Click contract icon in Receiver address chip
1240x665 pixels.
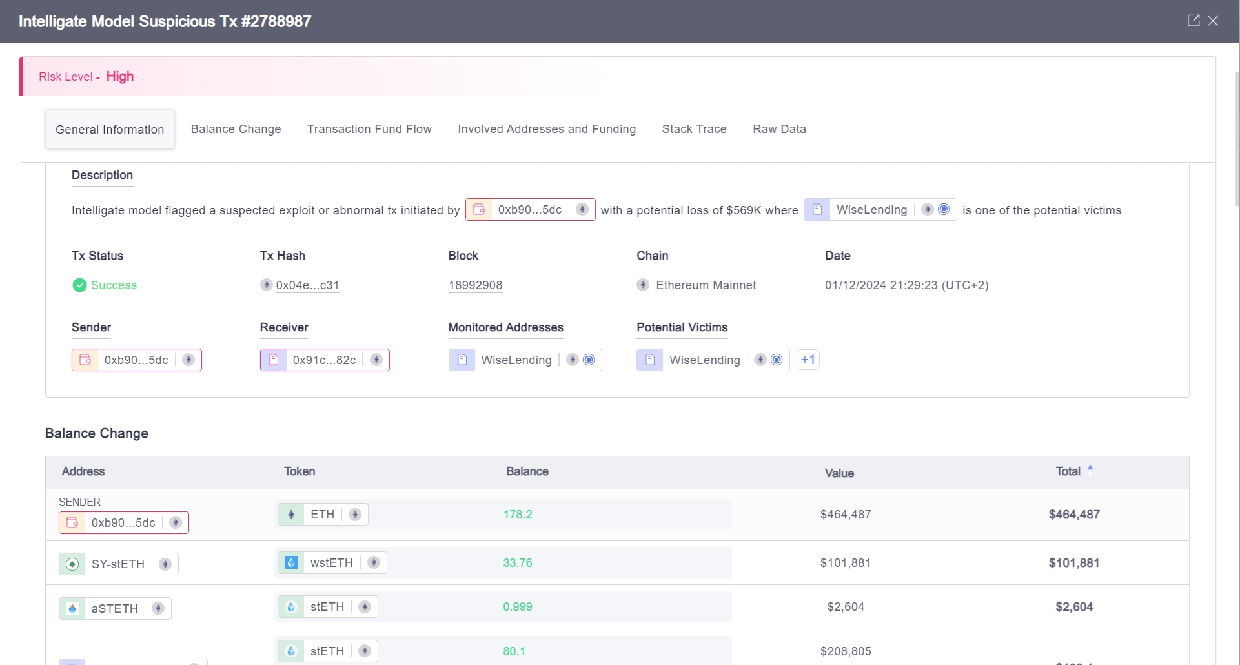tap(274, 360)
